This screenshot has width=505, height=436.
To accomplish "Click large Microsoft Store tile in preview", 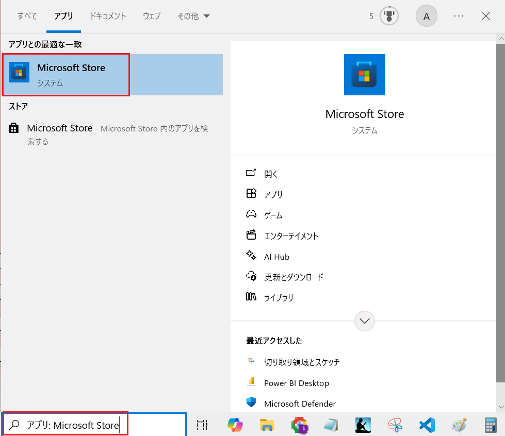I will tap(365, 75).
